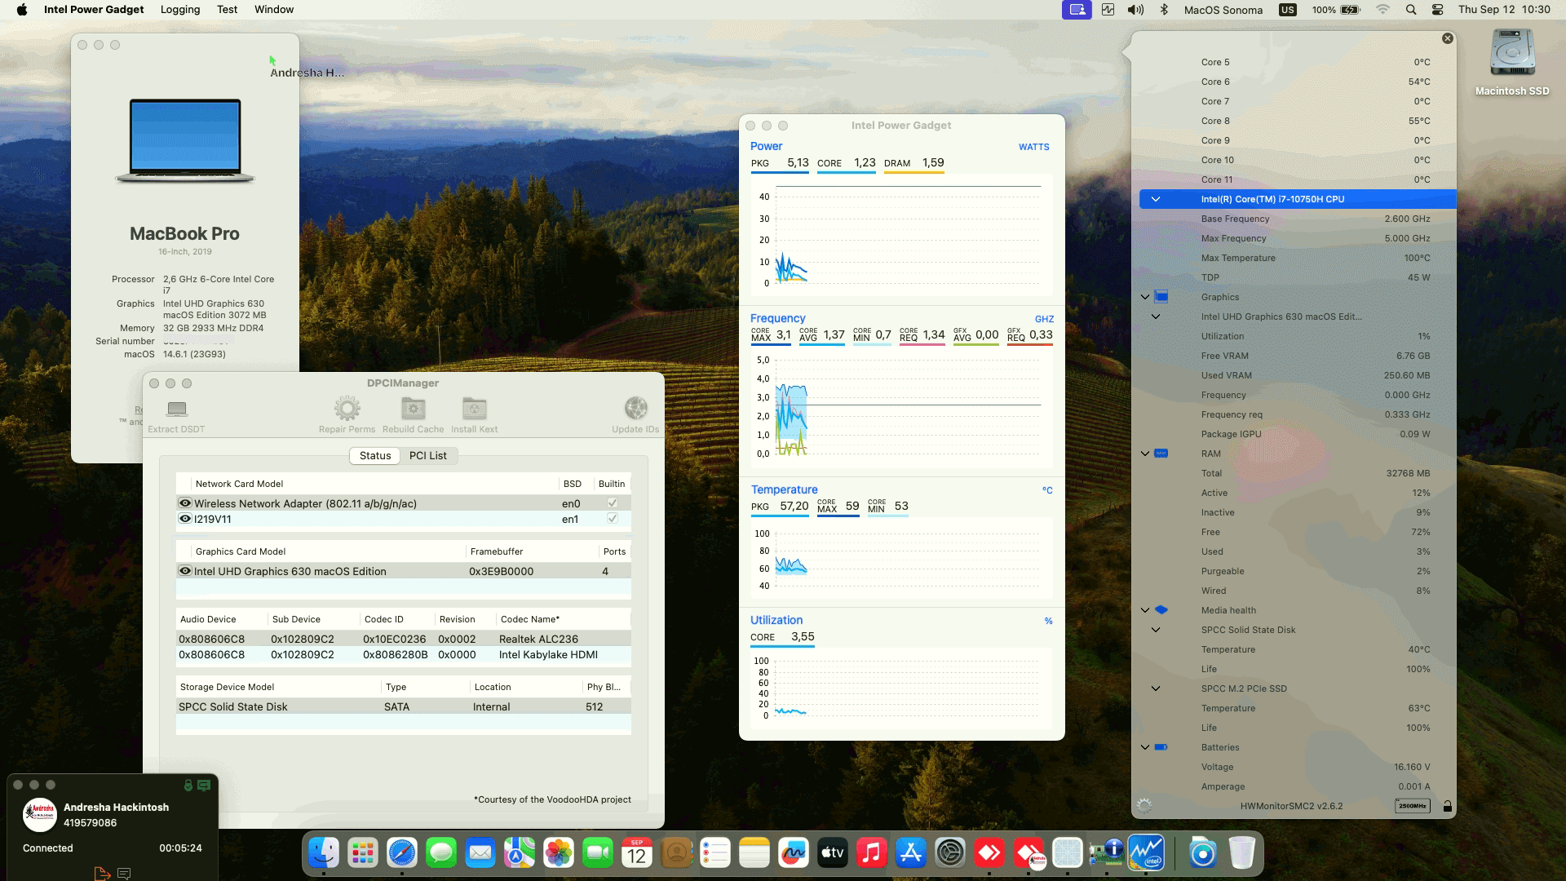Image resolution: width=1566 pixels, height=881 pixels.
Task: Open the Logging menu
Action: [180, 10]
